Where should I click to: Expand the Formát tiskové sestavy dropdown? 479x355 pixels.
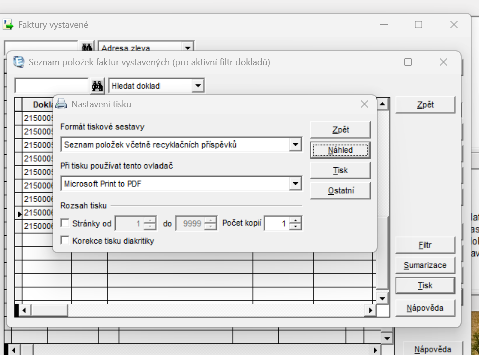[x=296, y=145]
